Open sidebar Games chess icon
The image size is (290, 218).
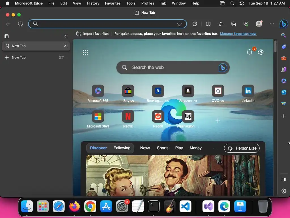[283, 70]
